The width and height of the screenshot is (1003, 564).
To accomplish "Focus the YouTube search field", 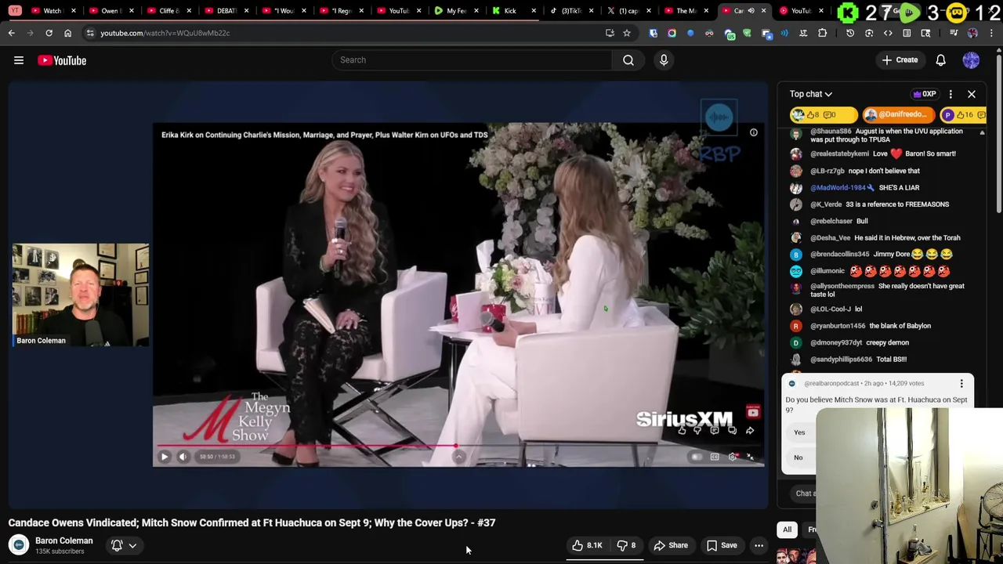I will click(472, 60).
